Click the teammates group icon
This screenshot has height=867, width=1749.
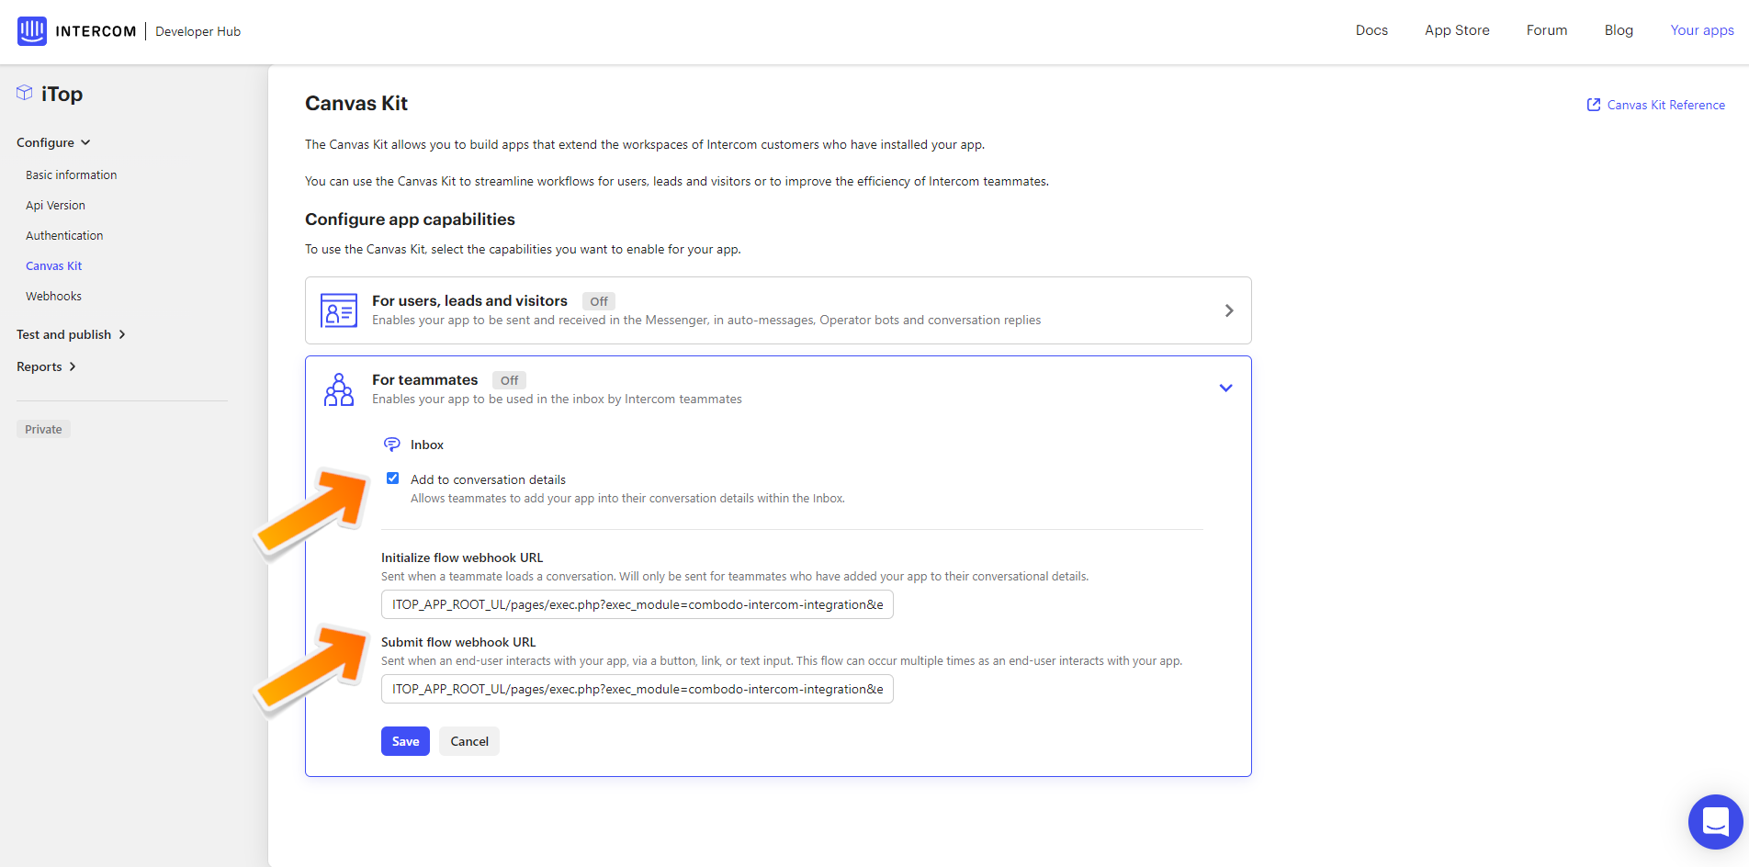click(x=338, y=389)
